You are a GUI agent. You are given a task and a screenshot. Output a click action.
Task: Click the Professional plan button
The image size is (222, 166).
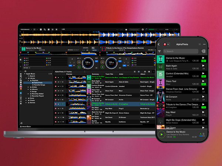(x=134, y=30)
